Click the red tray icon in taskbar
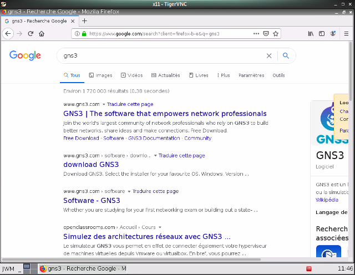The width and height of the screenshot is (355, 275). point(309,269)
